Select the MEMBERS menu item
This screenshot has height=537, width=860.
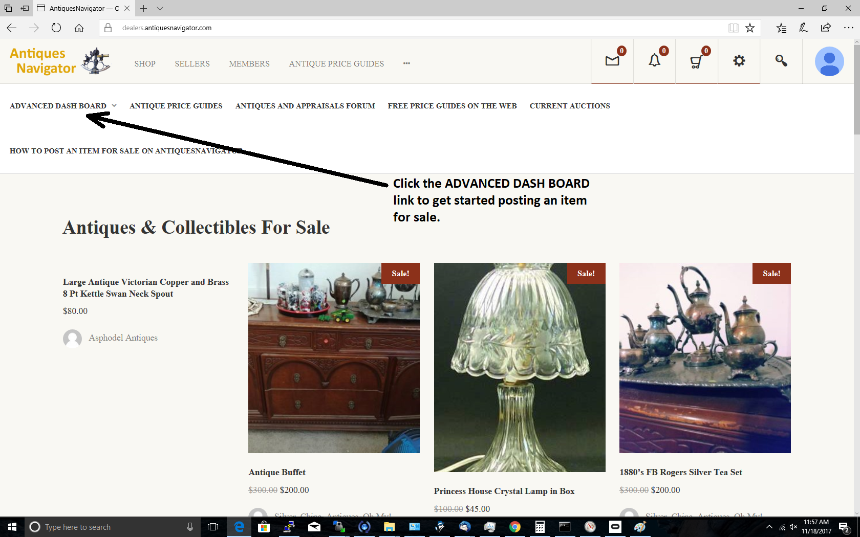coord(249,63)
